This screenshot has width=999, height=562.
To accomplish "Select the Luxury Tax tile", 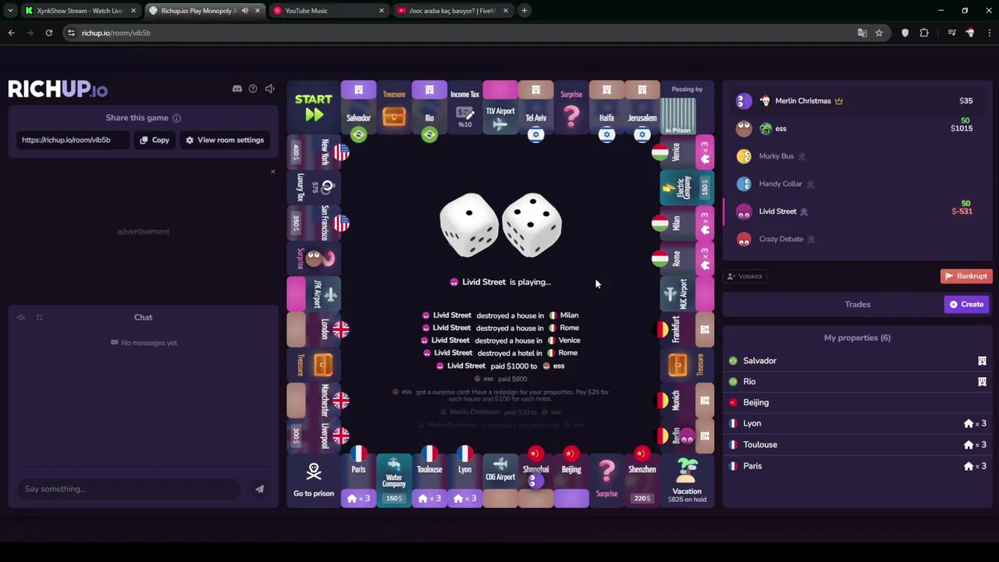I will point(314,187).
